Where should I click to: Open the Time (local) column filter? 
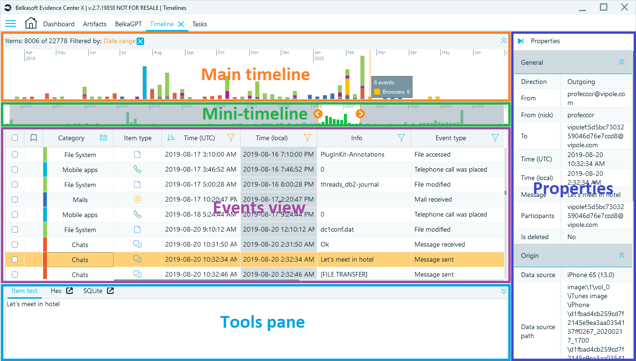[x=307, y=138]
